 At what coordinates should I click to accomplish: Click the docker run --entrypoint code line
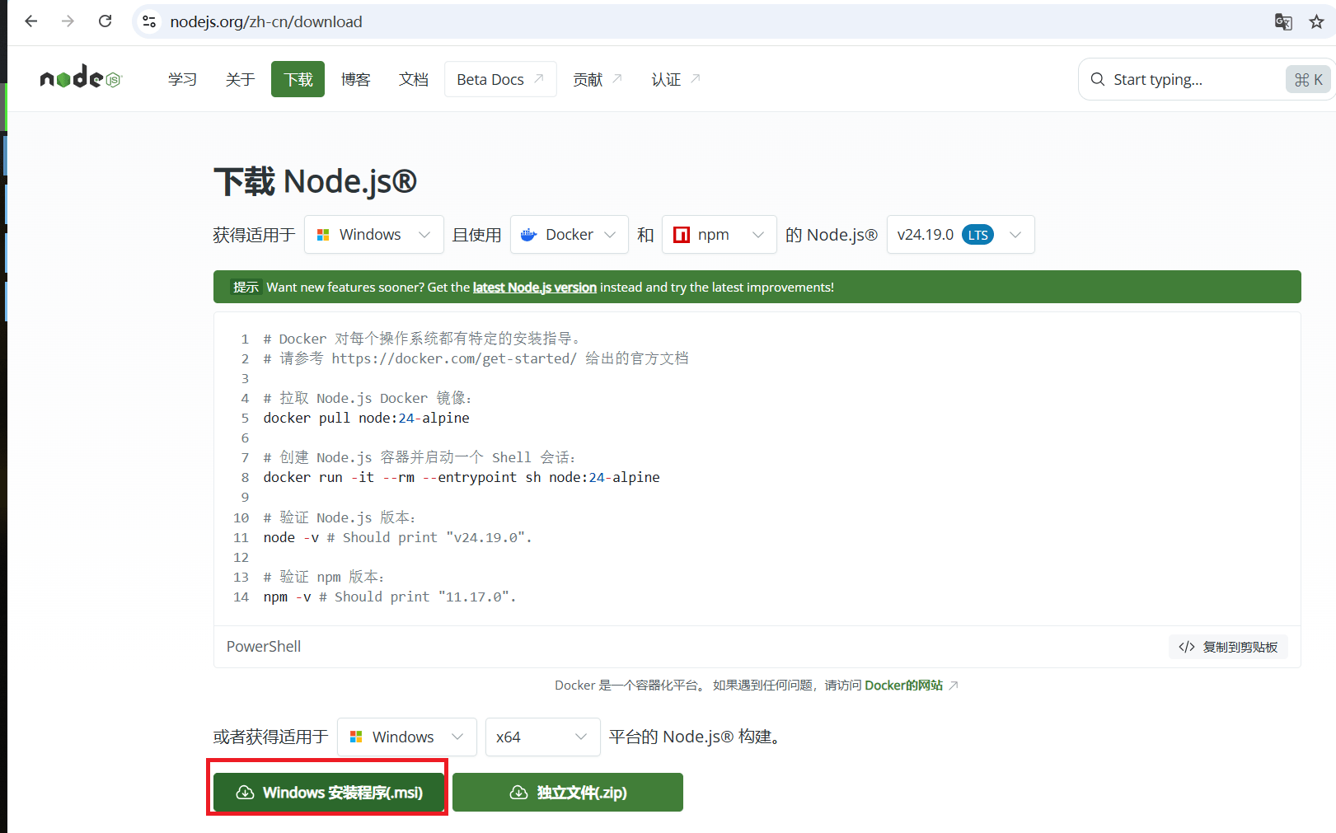462,477
